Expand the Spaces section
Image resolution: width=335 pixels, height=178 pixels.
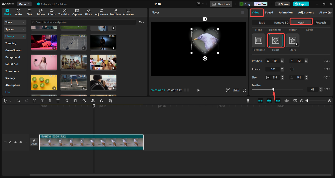click(15, 29)
